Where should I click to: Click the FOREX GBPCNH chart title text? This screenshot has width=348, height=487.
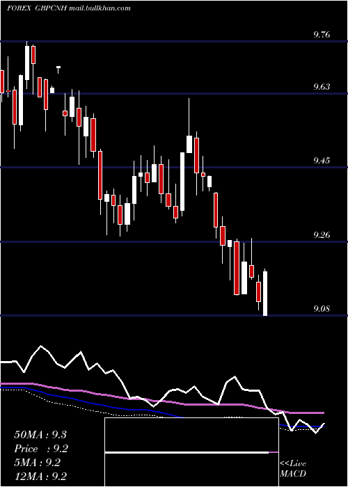point(68,8)
